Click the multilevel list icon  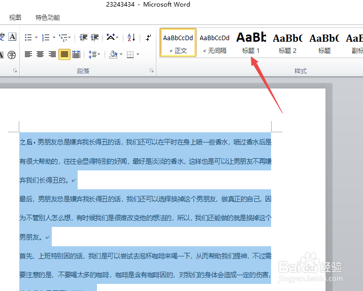point(63,37)
